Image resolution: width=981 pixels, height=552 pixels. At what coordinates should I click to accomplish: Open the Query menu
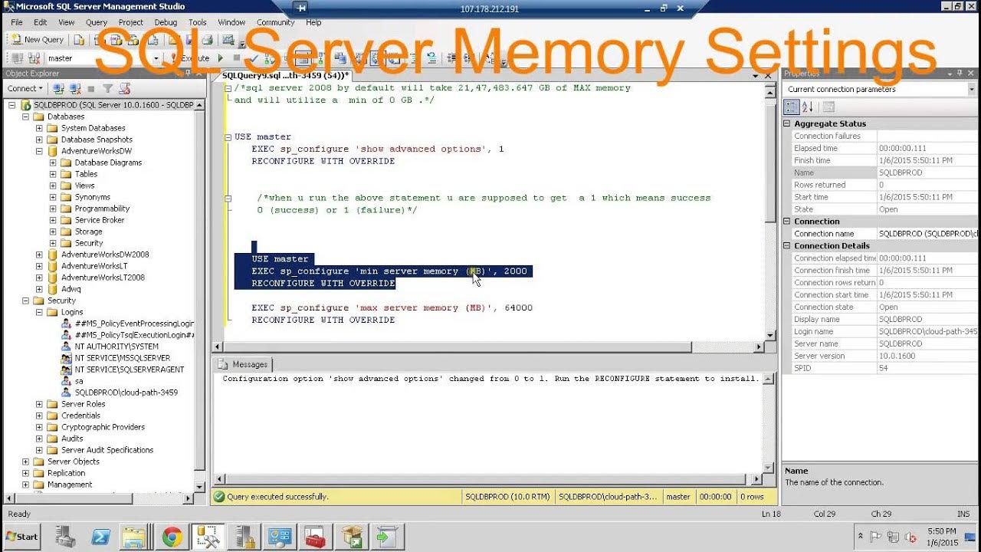pyautogui.click(x=97, y=22)
